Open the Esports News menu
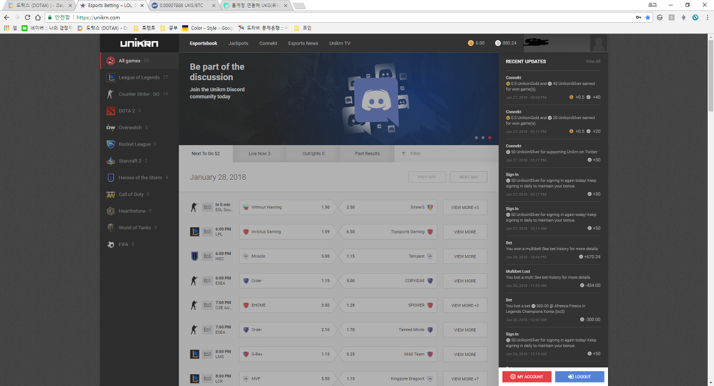 click(303, 43)
